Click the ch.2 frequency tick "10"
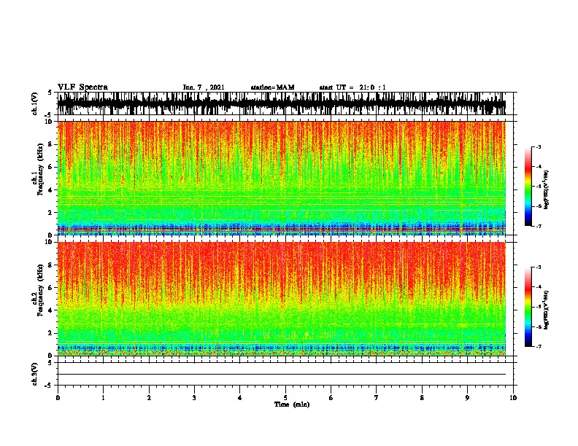The image size is (578, 446). tap(49, 242)
